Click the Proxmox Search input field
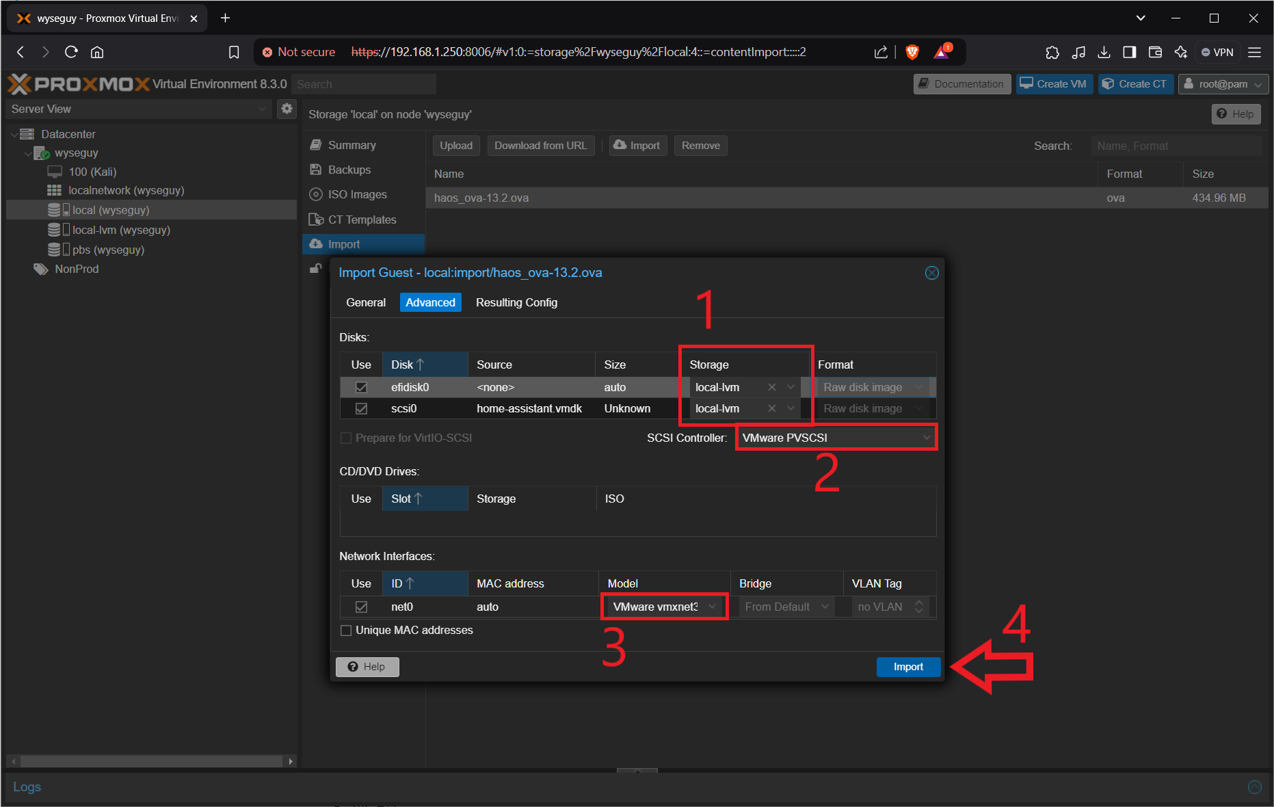1274x807 pixels. [x=364, y=84]
